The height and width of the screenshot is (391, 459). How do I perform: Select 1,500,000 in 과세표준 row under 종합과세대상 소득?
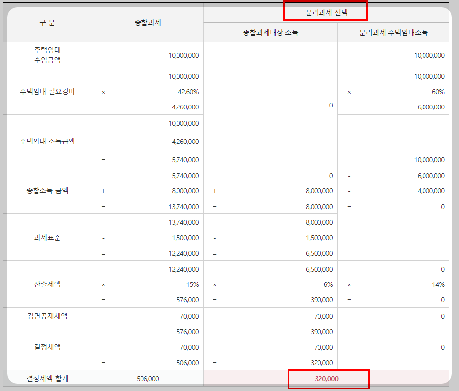click(319, 238)
